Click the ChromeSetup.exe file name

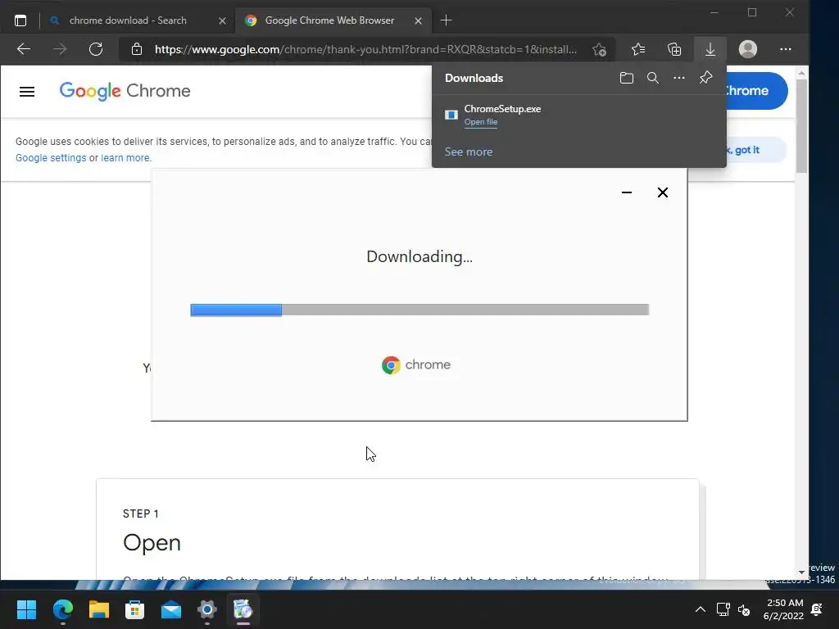click(x=502, y=109)
